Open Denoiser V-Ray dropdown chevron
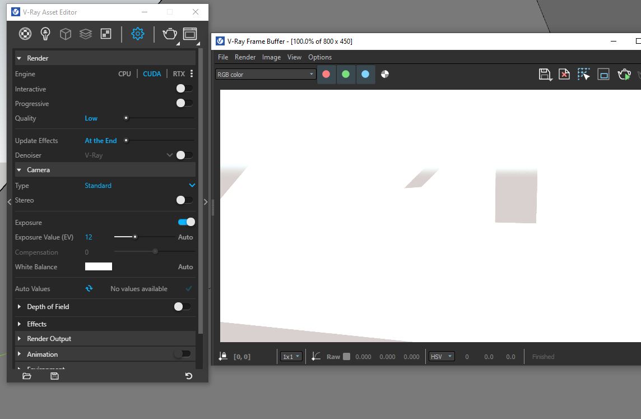The height and width of the screenshot is (419, 641). pyautogui.click(x=169, y=155)
